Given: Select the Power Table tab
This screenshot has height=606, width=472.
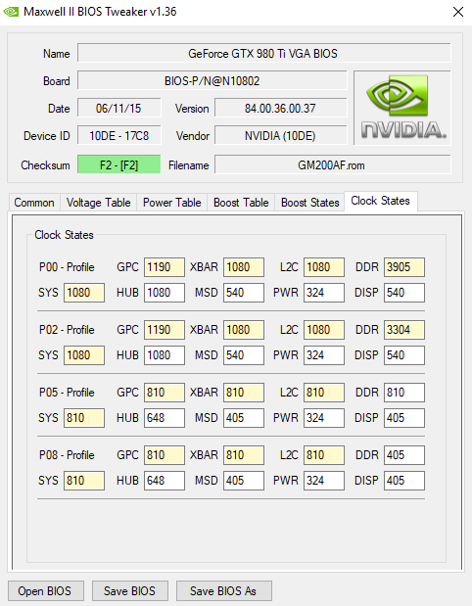Looking at the screenshot, I should [172, 203].
